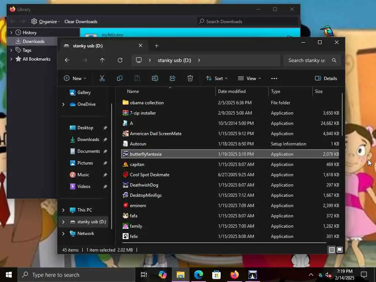Expand stanky usb (D:) tree node
Viewport: 376px width, 282px height.
63,222
